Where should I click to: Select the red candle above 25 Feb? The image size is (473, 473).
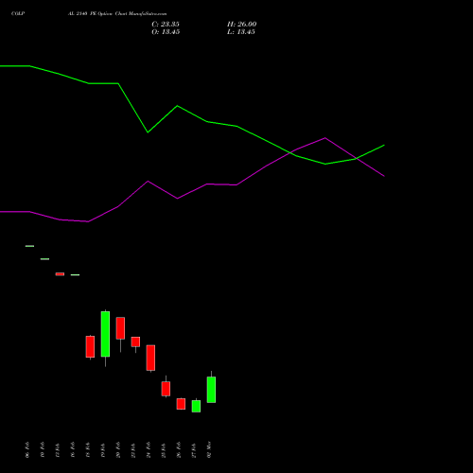click(x=166, y=389)
